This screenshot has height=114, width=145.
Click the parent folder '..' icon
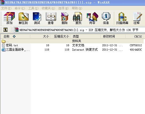point(4,41)
